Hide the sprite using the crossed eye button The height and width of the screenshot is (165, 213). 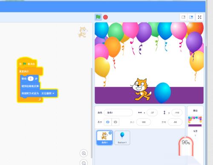115,122
